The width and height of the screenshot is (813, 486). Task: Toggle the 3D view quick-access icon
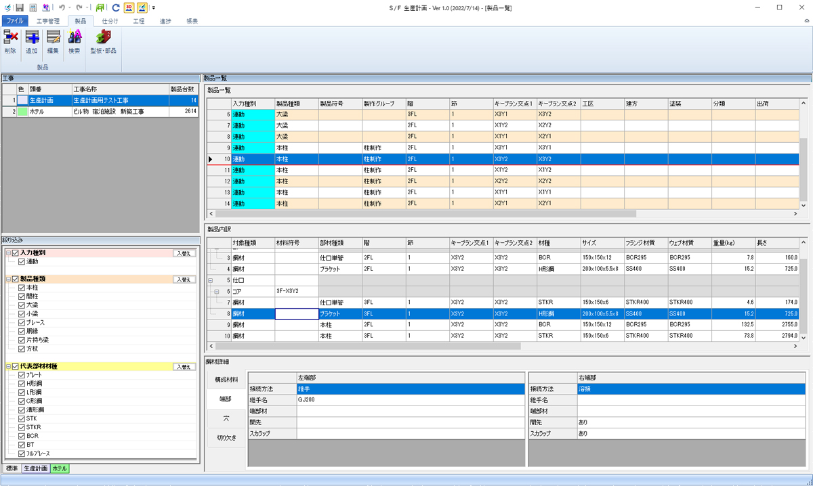(129, 7)
